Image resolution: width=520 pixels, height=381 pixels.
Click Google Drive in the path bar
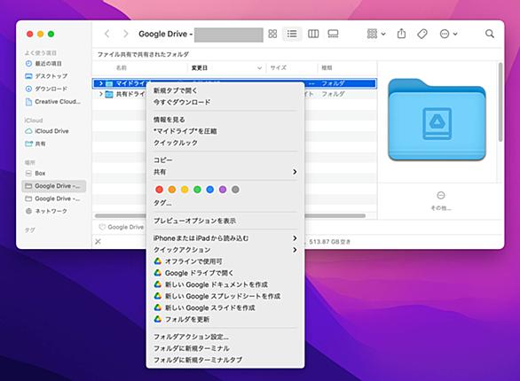coord(122,227)
